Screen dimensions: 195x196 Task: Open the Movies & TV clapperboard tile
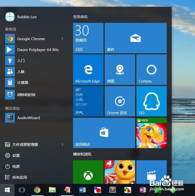[x=151, y=172]
